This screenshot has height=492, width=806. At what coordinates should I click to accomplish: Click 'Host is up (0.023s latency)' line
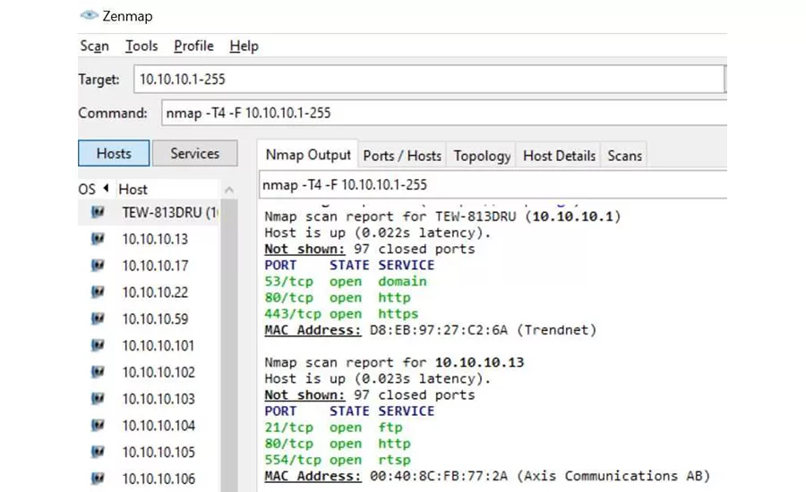(x=378, y=378)
